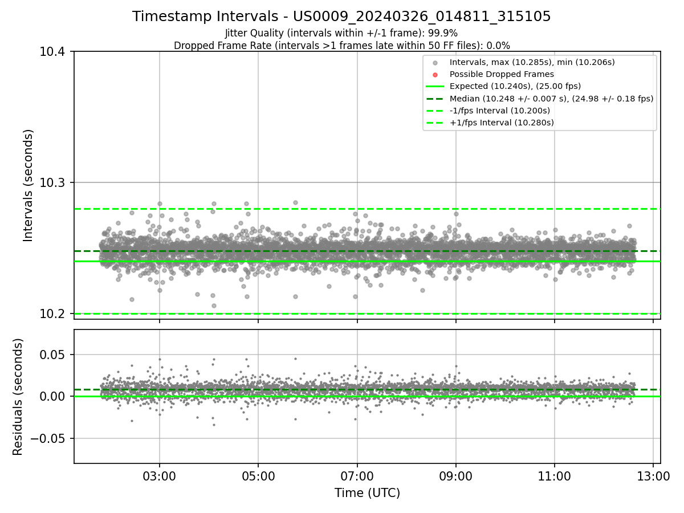
Task: Click the 'Intervals (seconds)' y-axis label
Action: (28, 185)
